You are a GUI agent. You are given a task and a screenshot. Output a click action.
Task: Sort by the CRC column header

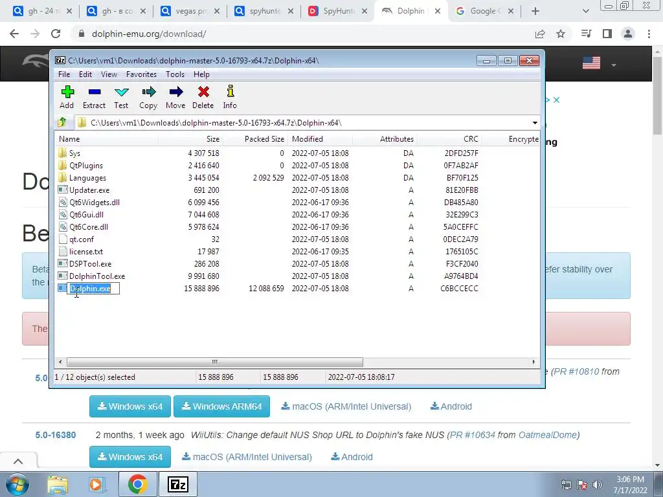click(449, 139)
